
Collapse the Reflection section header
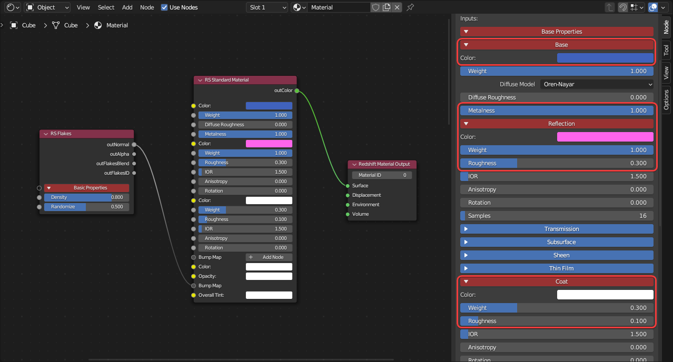click(557, 124)
